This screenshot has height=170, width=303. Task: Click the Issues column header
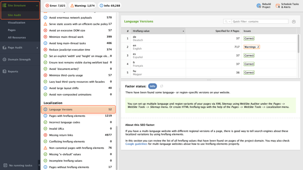click(269, 31)
